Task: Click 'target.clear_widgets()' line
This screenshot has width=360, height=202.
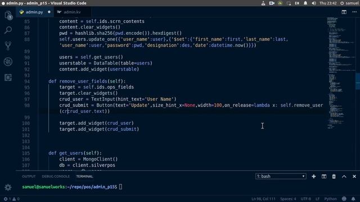Action: pos(88,93)
